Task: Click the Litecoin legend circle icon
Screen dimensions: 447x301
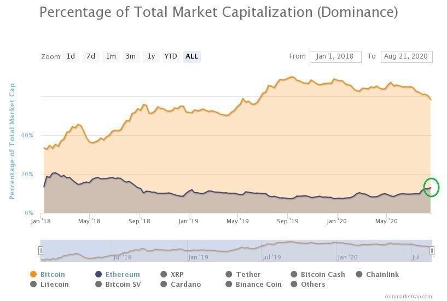Action: [x=33, y=284]
